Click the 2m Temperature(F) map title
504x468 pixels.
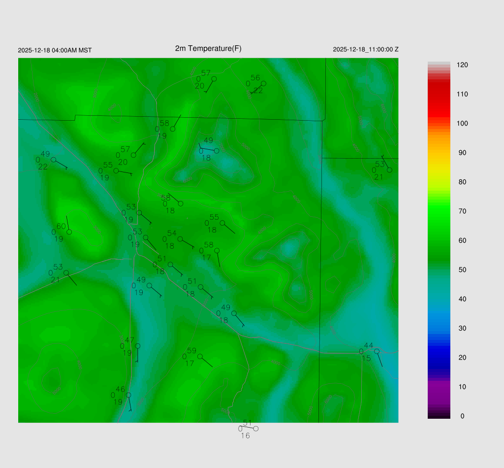[x=208, y=48]
